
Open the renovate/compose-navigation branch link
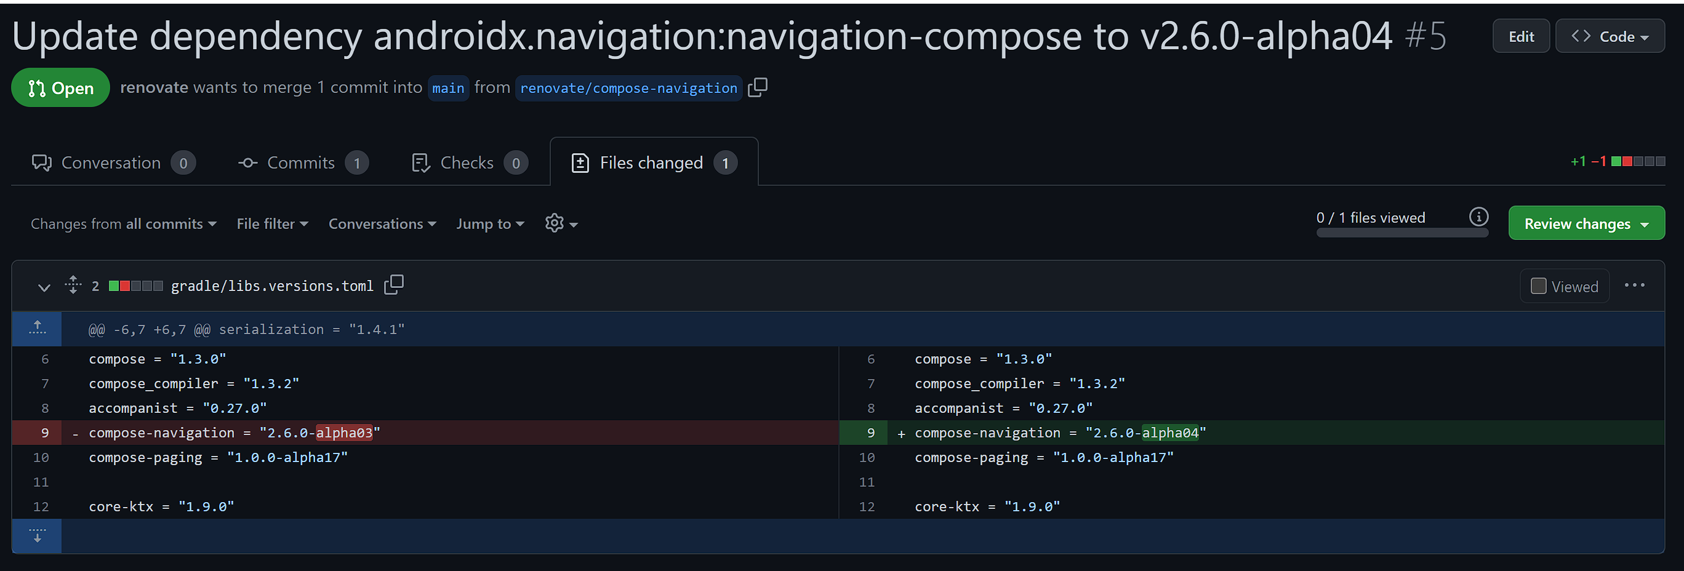(628, 88)
